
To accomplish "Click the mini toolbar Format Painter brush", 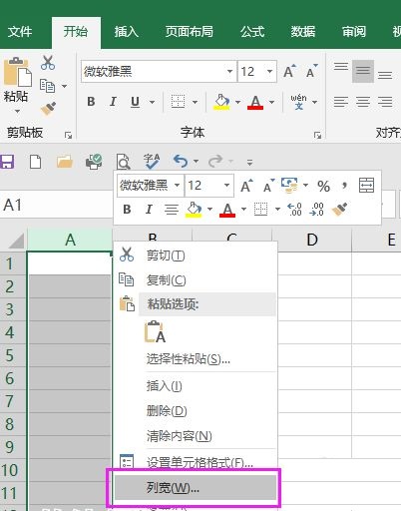I will [x=339, y=210].
